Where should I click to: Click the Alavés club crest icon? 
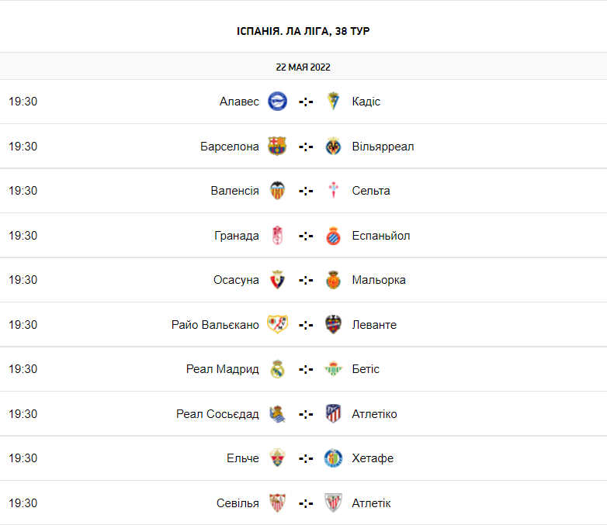[x=277, y=102]
